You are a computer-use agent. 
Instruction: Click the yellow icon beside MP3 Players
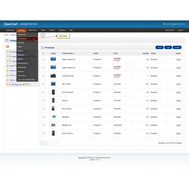24,84
